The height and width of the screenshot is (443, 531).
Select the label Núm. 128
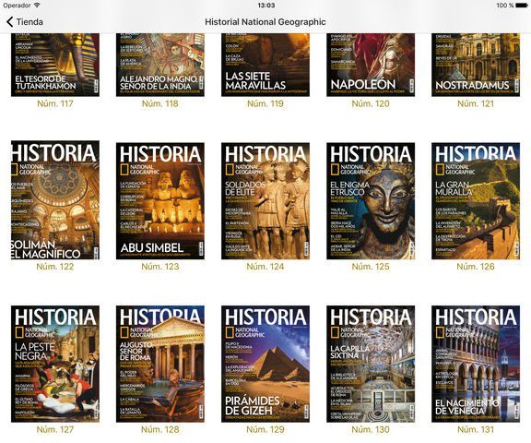160,430
